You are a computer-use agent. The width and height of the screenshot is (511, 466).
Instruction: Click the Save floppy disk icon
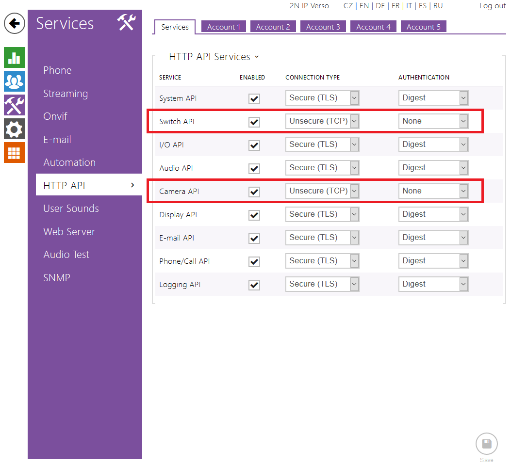point(486,444)
